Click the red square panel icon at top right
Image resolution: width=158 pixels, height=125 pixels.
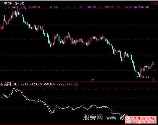(x=156, y=4)
